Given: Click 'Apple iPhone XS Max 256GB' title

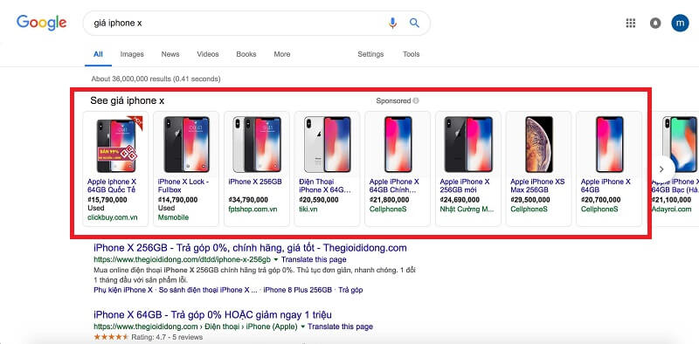Looking at the screenshot, I should click(x=537, y=186).
